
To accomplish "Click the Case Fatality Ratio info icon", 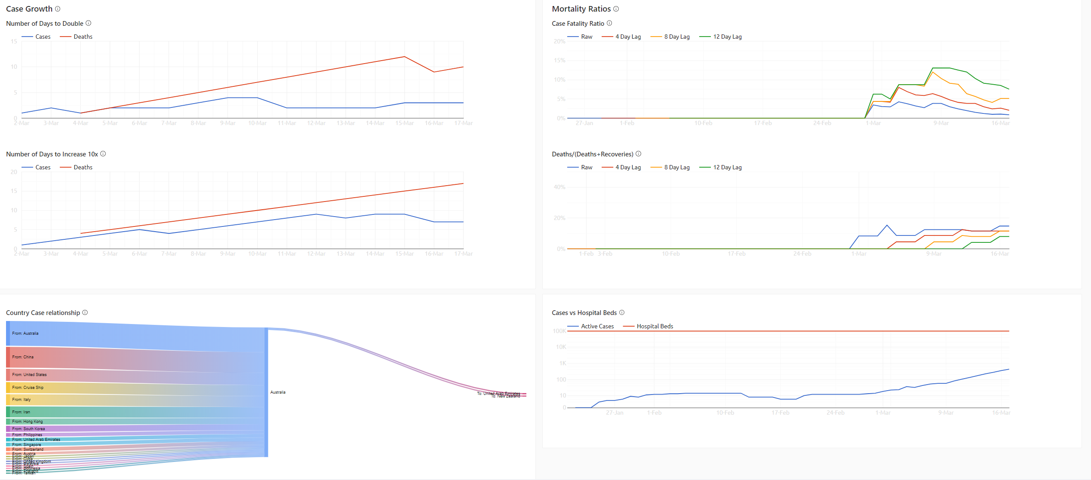I will [609, 23].
